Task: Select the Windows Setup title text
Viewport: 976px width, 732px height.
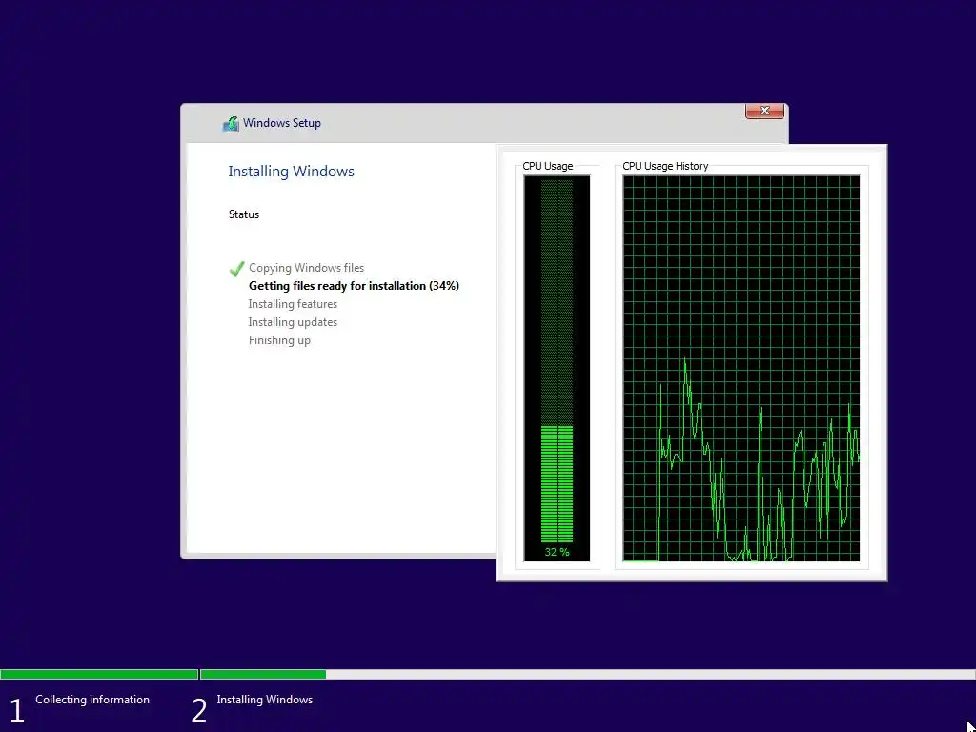Action: (282, 123)
